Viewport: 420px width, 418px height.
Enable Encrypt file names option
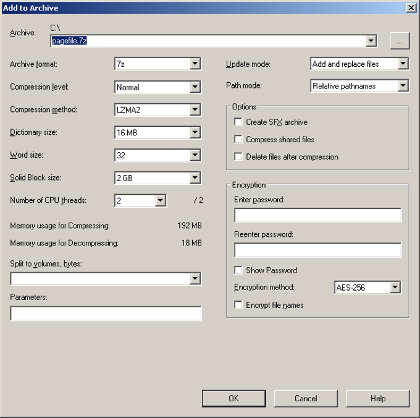tap(238, 305)
